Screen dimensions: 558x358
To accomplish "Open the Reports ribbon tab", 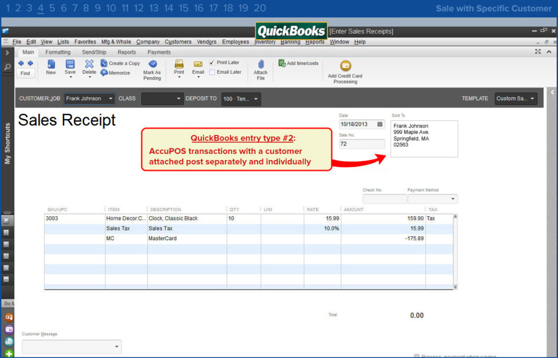I will [x=127, y=52].
